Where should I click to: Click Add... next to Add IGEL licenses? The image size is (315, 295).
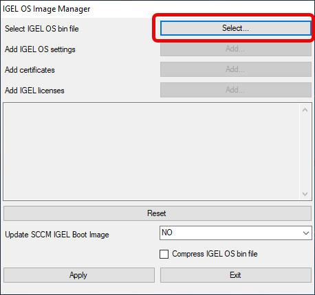pyautogui.click(x=236, y=90)
